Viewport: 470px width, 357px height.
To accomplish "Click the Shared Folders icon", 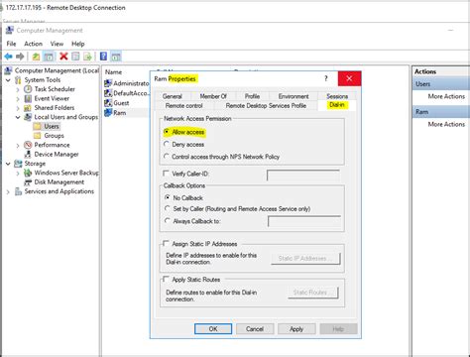I will [x=28, y=108].
